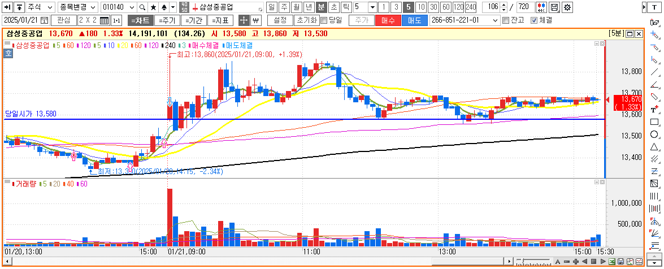Click the 2 X 2 grid layout icon

click(105, 20)
